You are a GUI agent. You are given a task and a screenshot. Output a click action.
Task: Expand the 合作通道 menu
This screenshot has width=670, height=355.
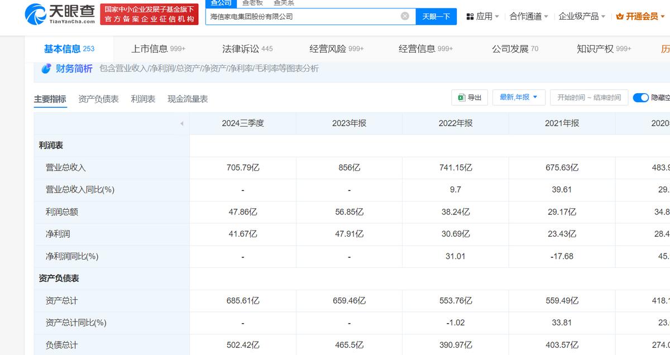(528, 17)
